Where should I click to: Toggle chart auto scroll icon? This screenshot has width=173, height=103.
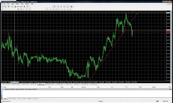65,7
